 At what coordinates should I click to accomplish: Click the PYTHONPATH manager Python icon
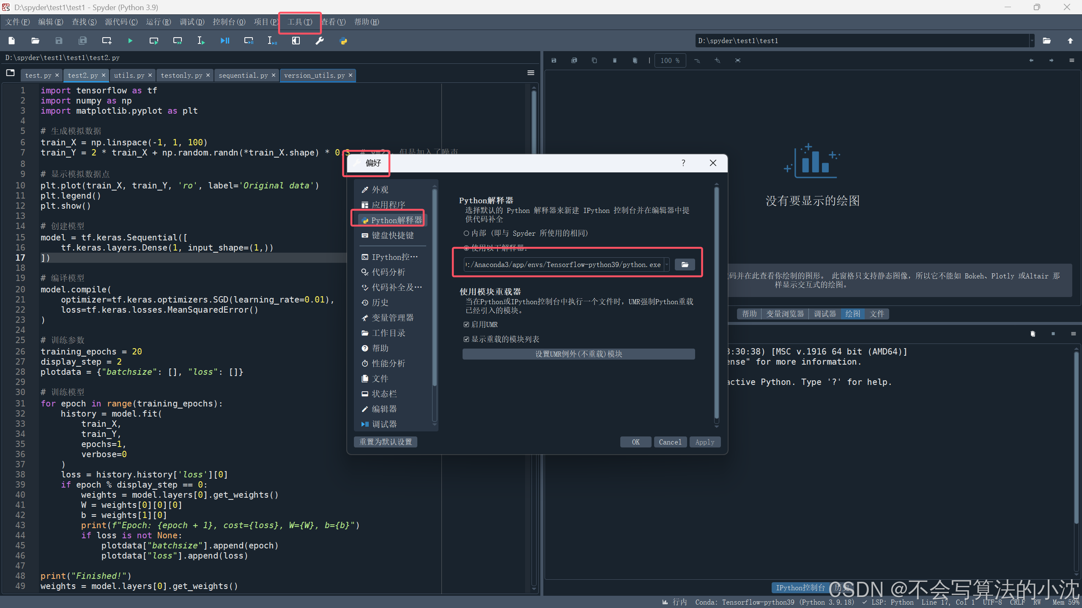point(343,41)
